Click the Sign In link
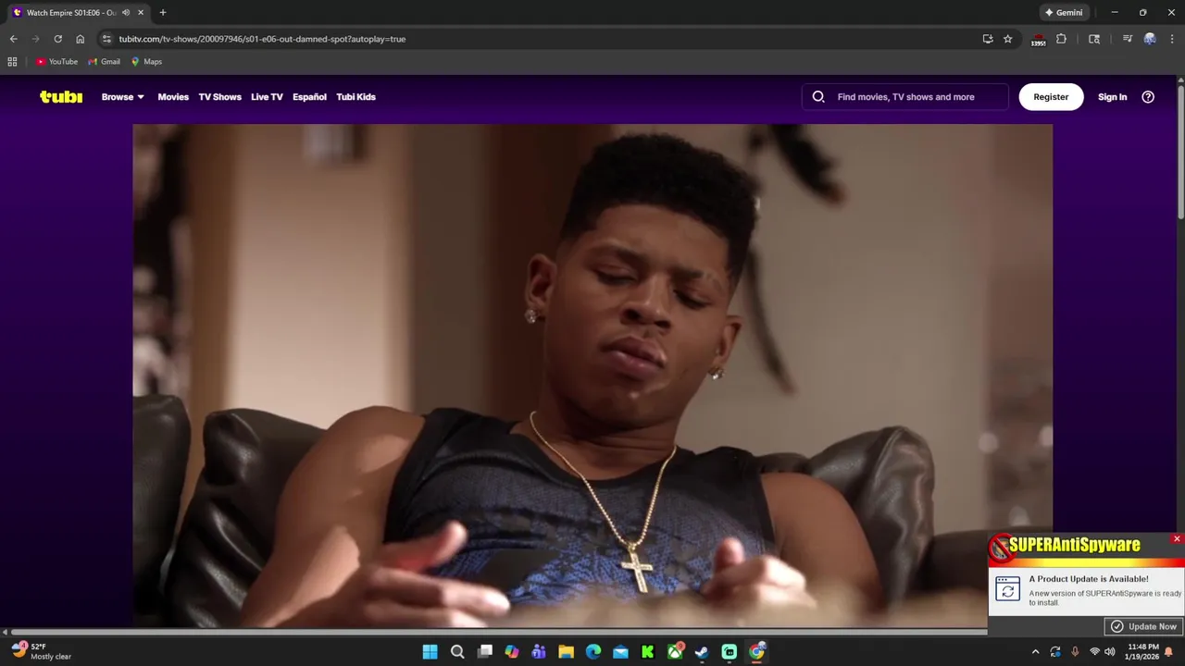 click(x=1112, y=96)
